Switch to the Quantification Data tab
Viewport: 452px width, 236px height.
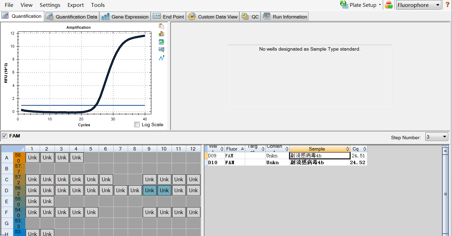pos(72,16)
